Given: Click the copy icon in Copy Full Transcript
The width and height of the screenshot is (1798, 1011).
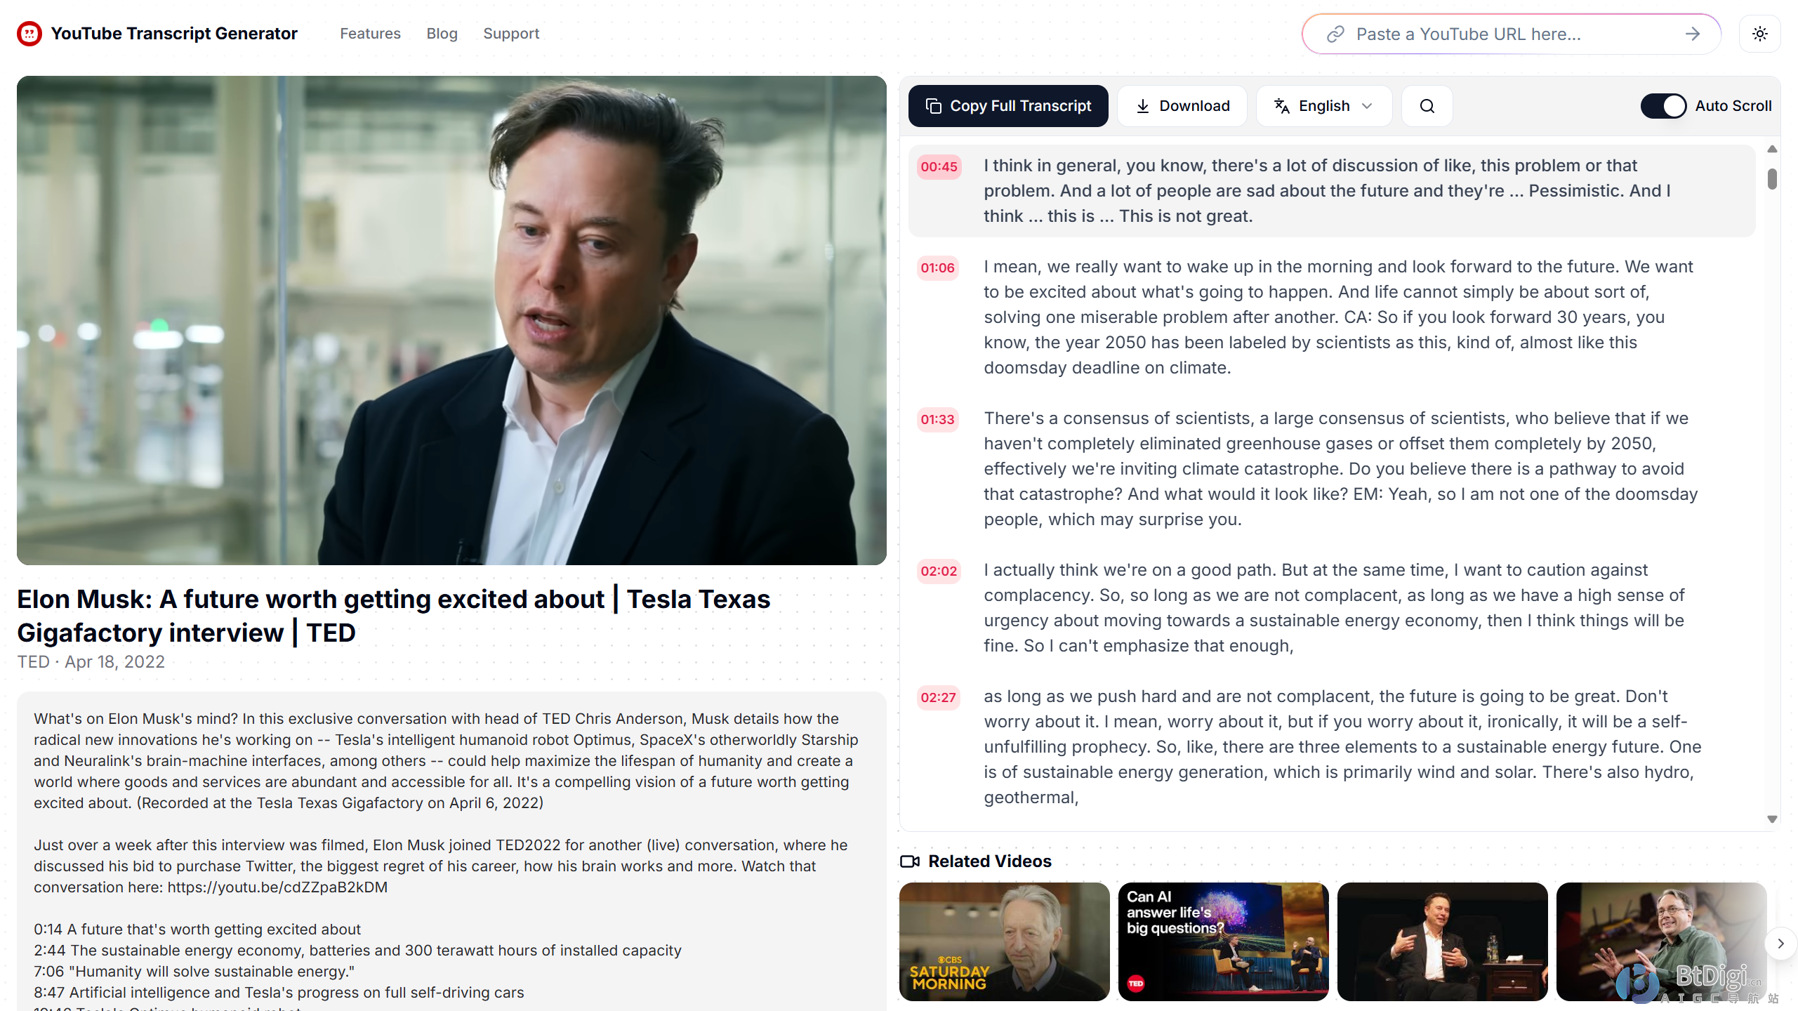Looking at the screenshot, I should click(933, 106).
